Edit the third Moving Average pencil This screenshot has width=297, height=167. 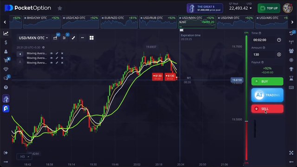coord(57,63)
